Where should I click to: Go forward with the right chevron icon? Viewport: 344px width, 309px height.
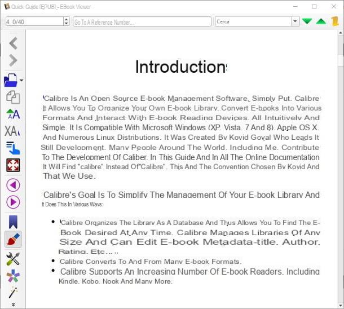14,60
